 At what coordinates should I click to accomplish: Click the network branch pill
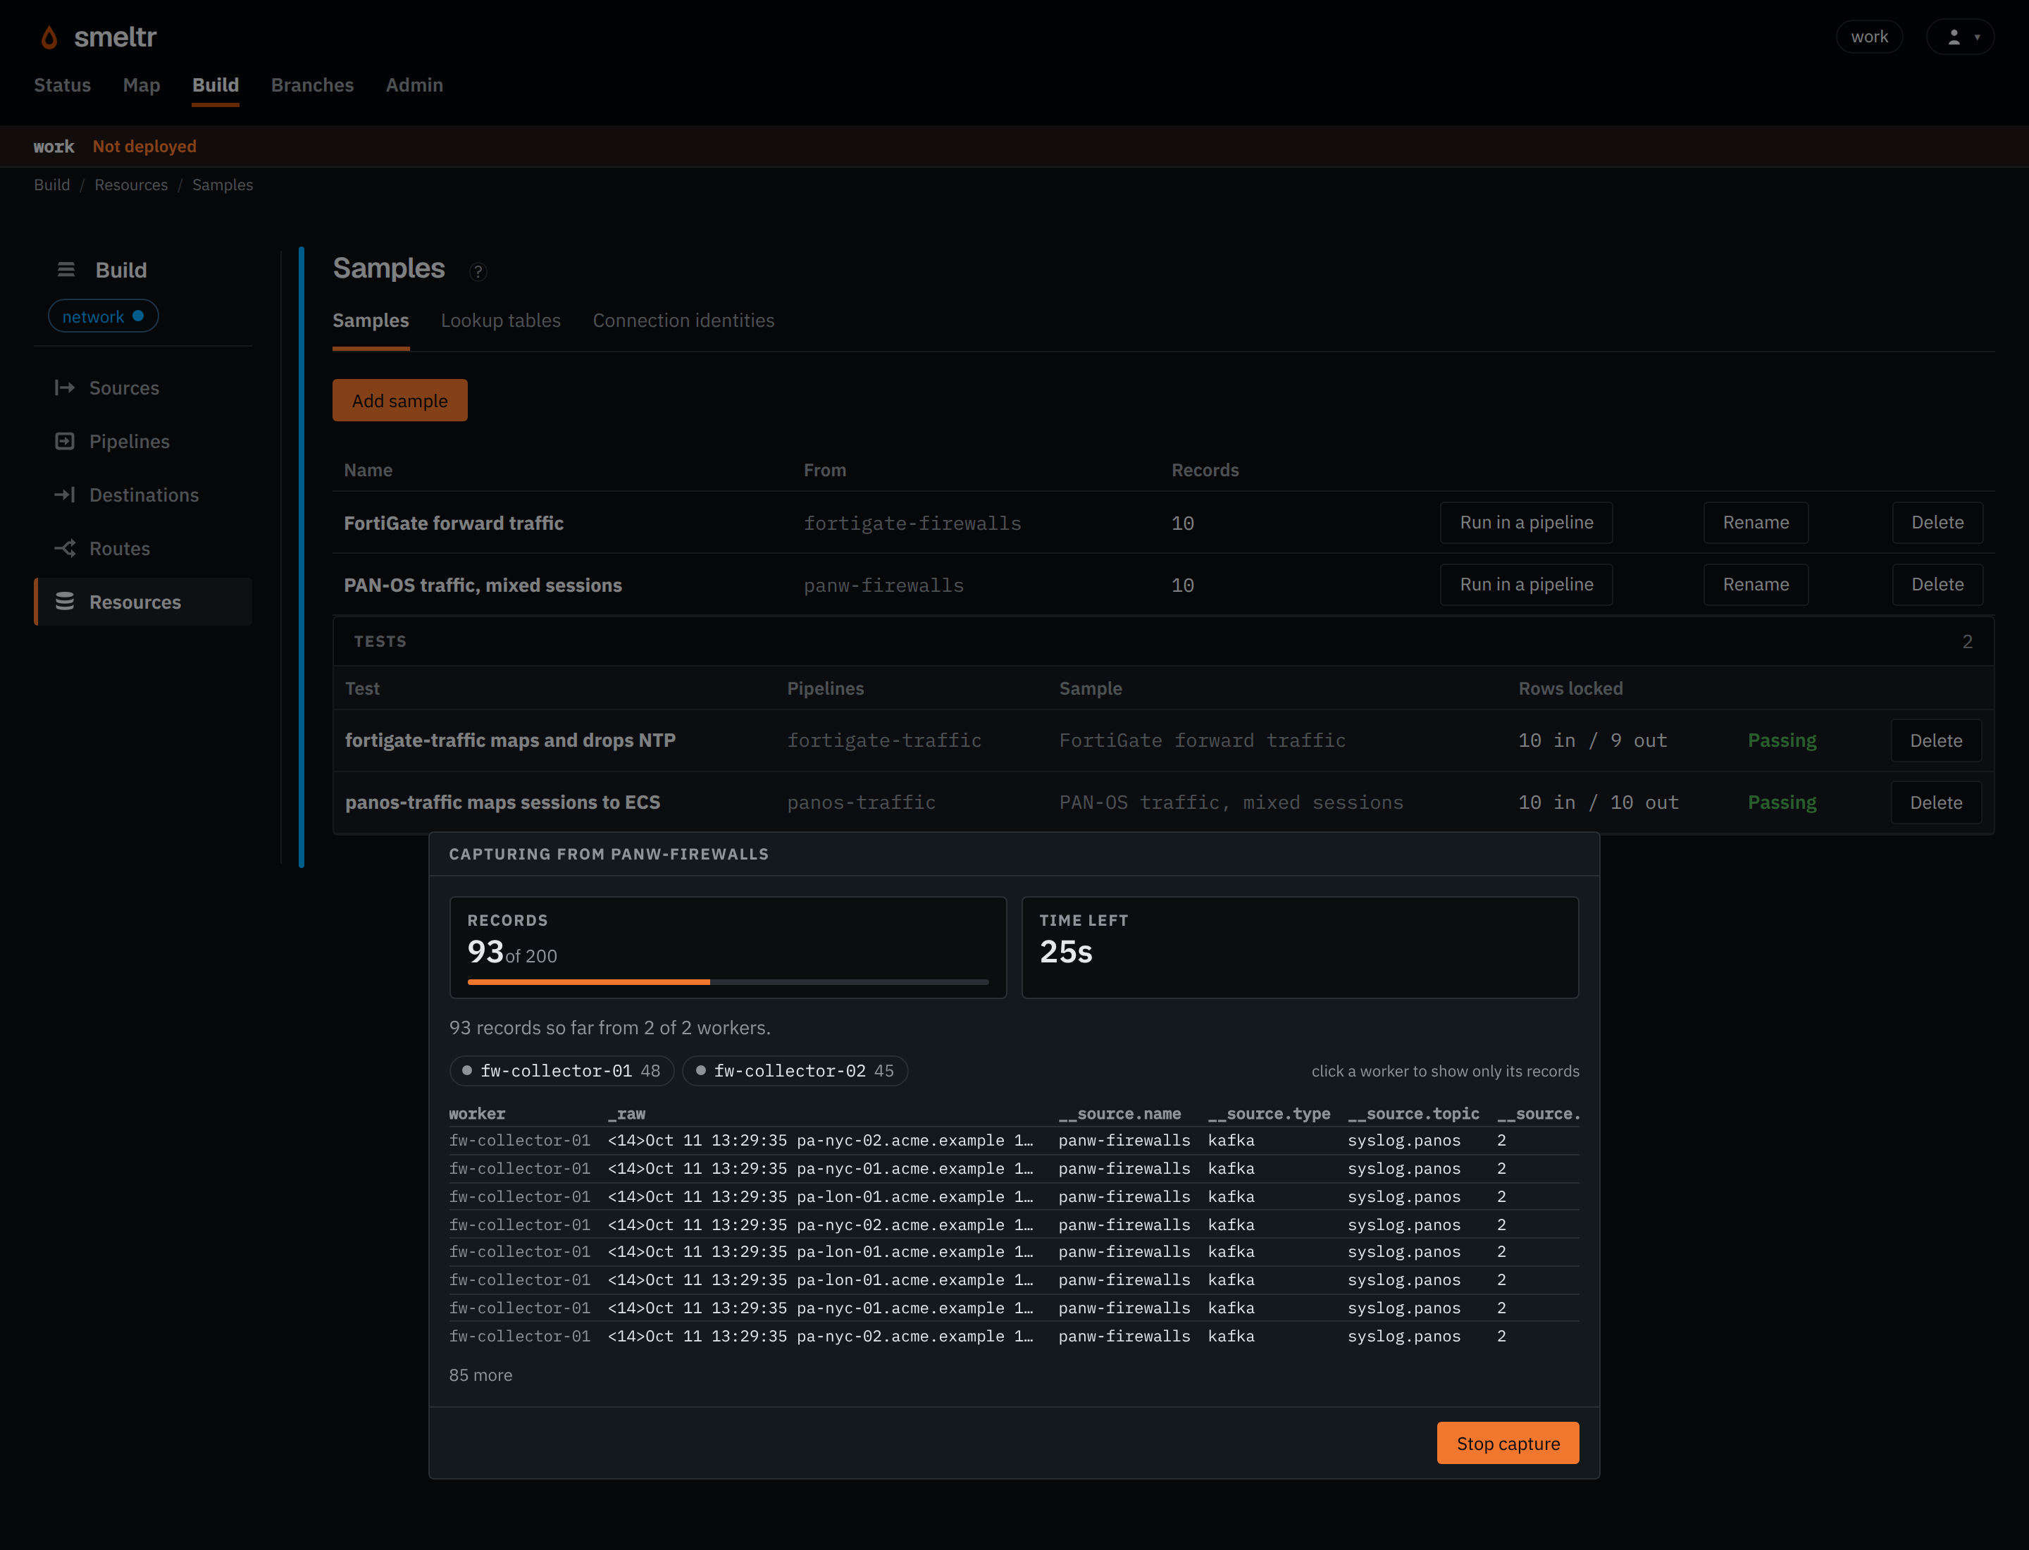tap(104, 316)
